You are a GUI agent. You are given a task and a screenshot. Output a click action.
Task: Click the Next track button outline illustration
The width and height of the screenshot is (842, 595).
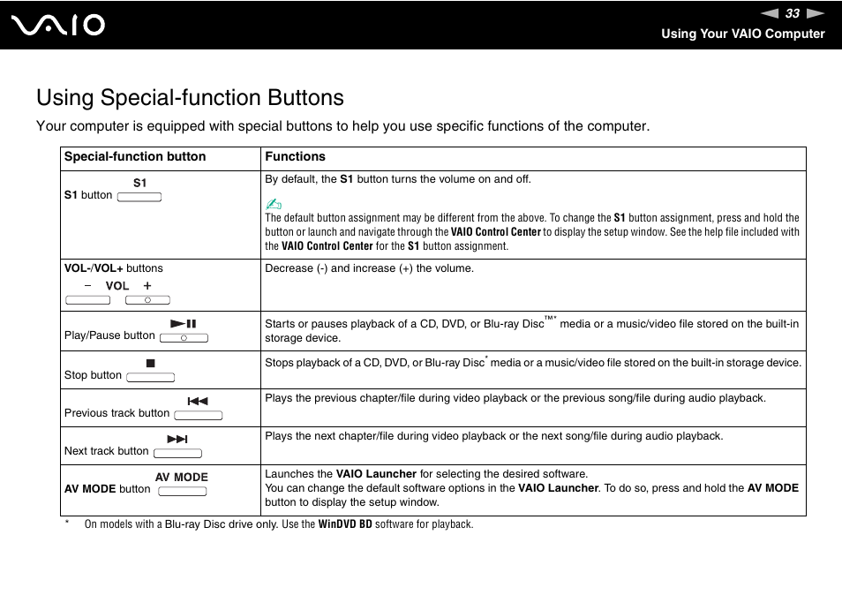pos(177,453)
